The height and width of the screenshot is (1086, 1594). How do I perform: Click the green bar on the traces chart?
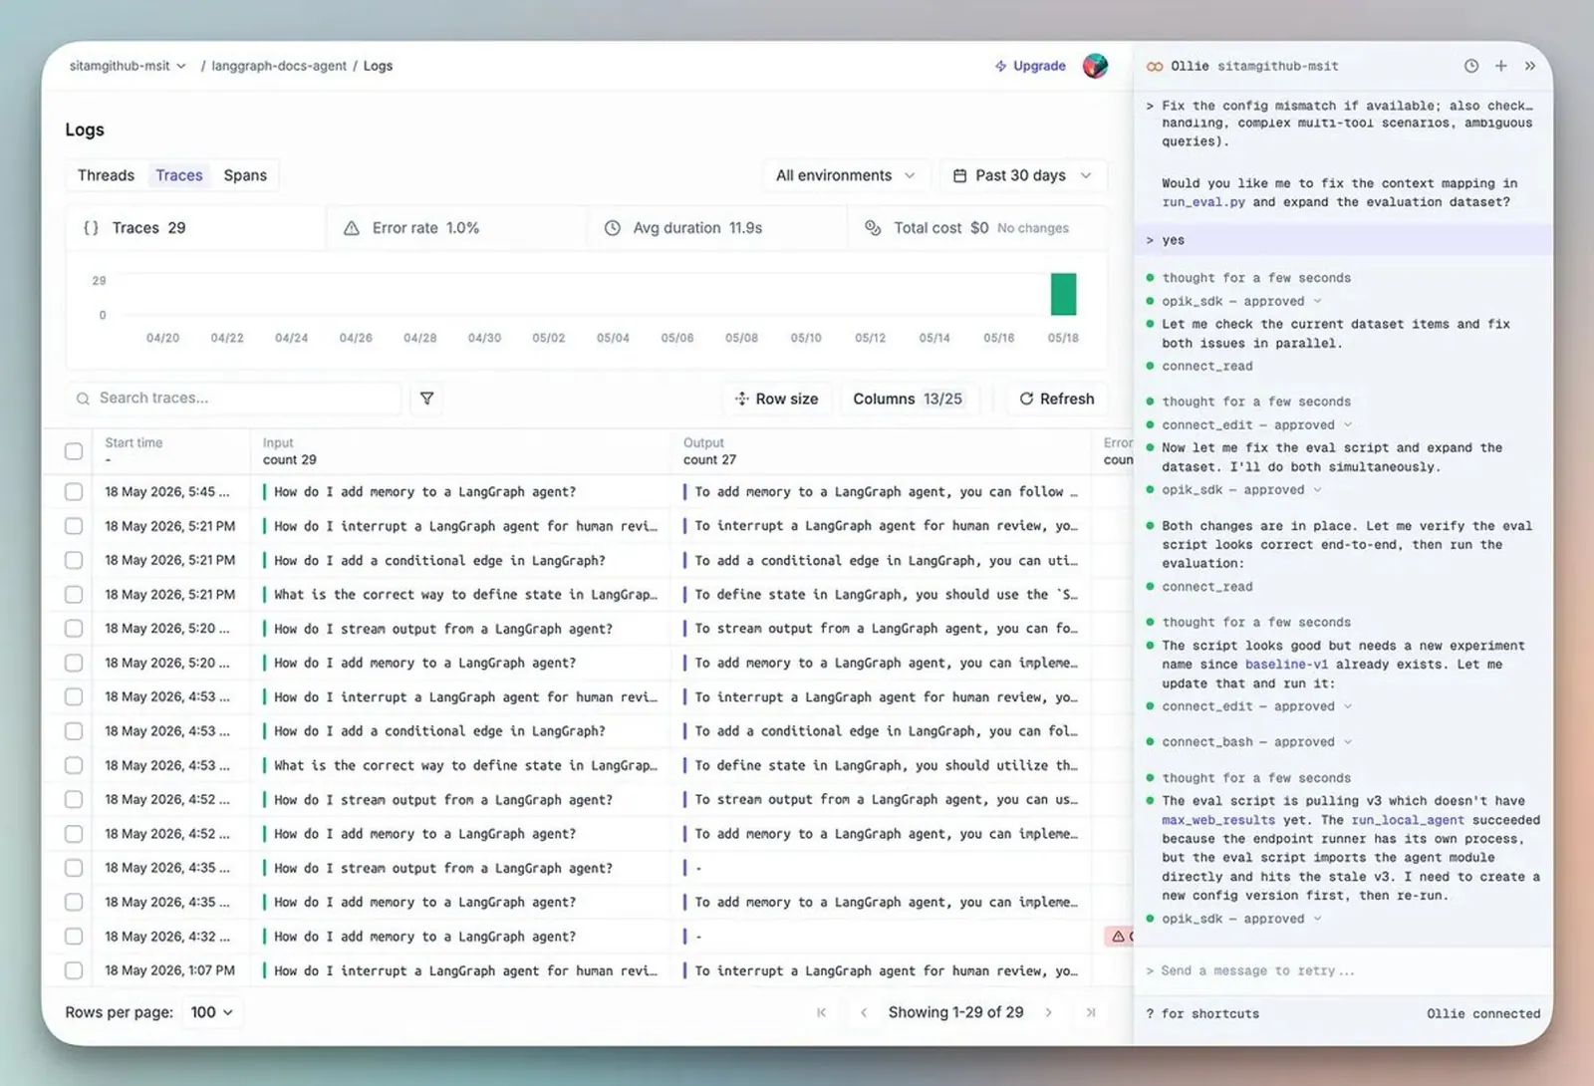point(1063,294)
